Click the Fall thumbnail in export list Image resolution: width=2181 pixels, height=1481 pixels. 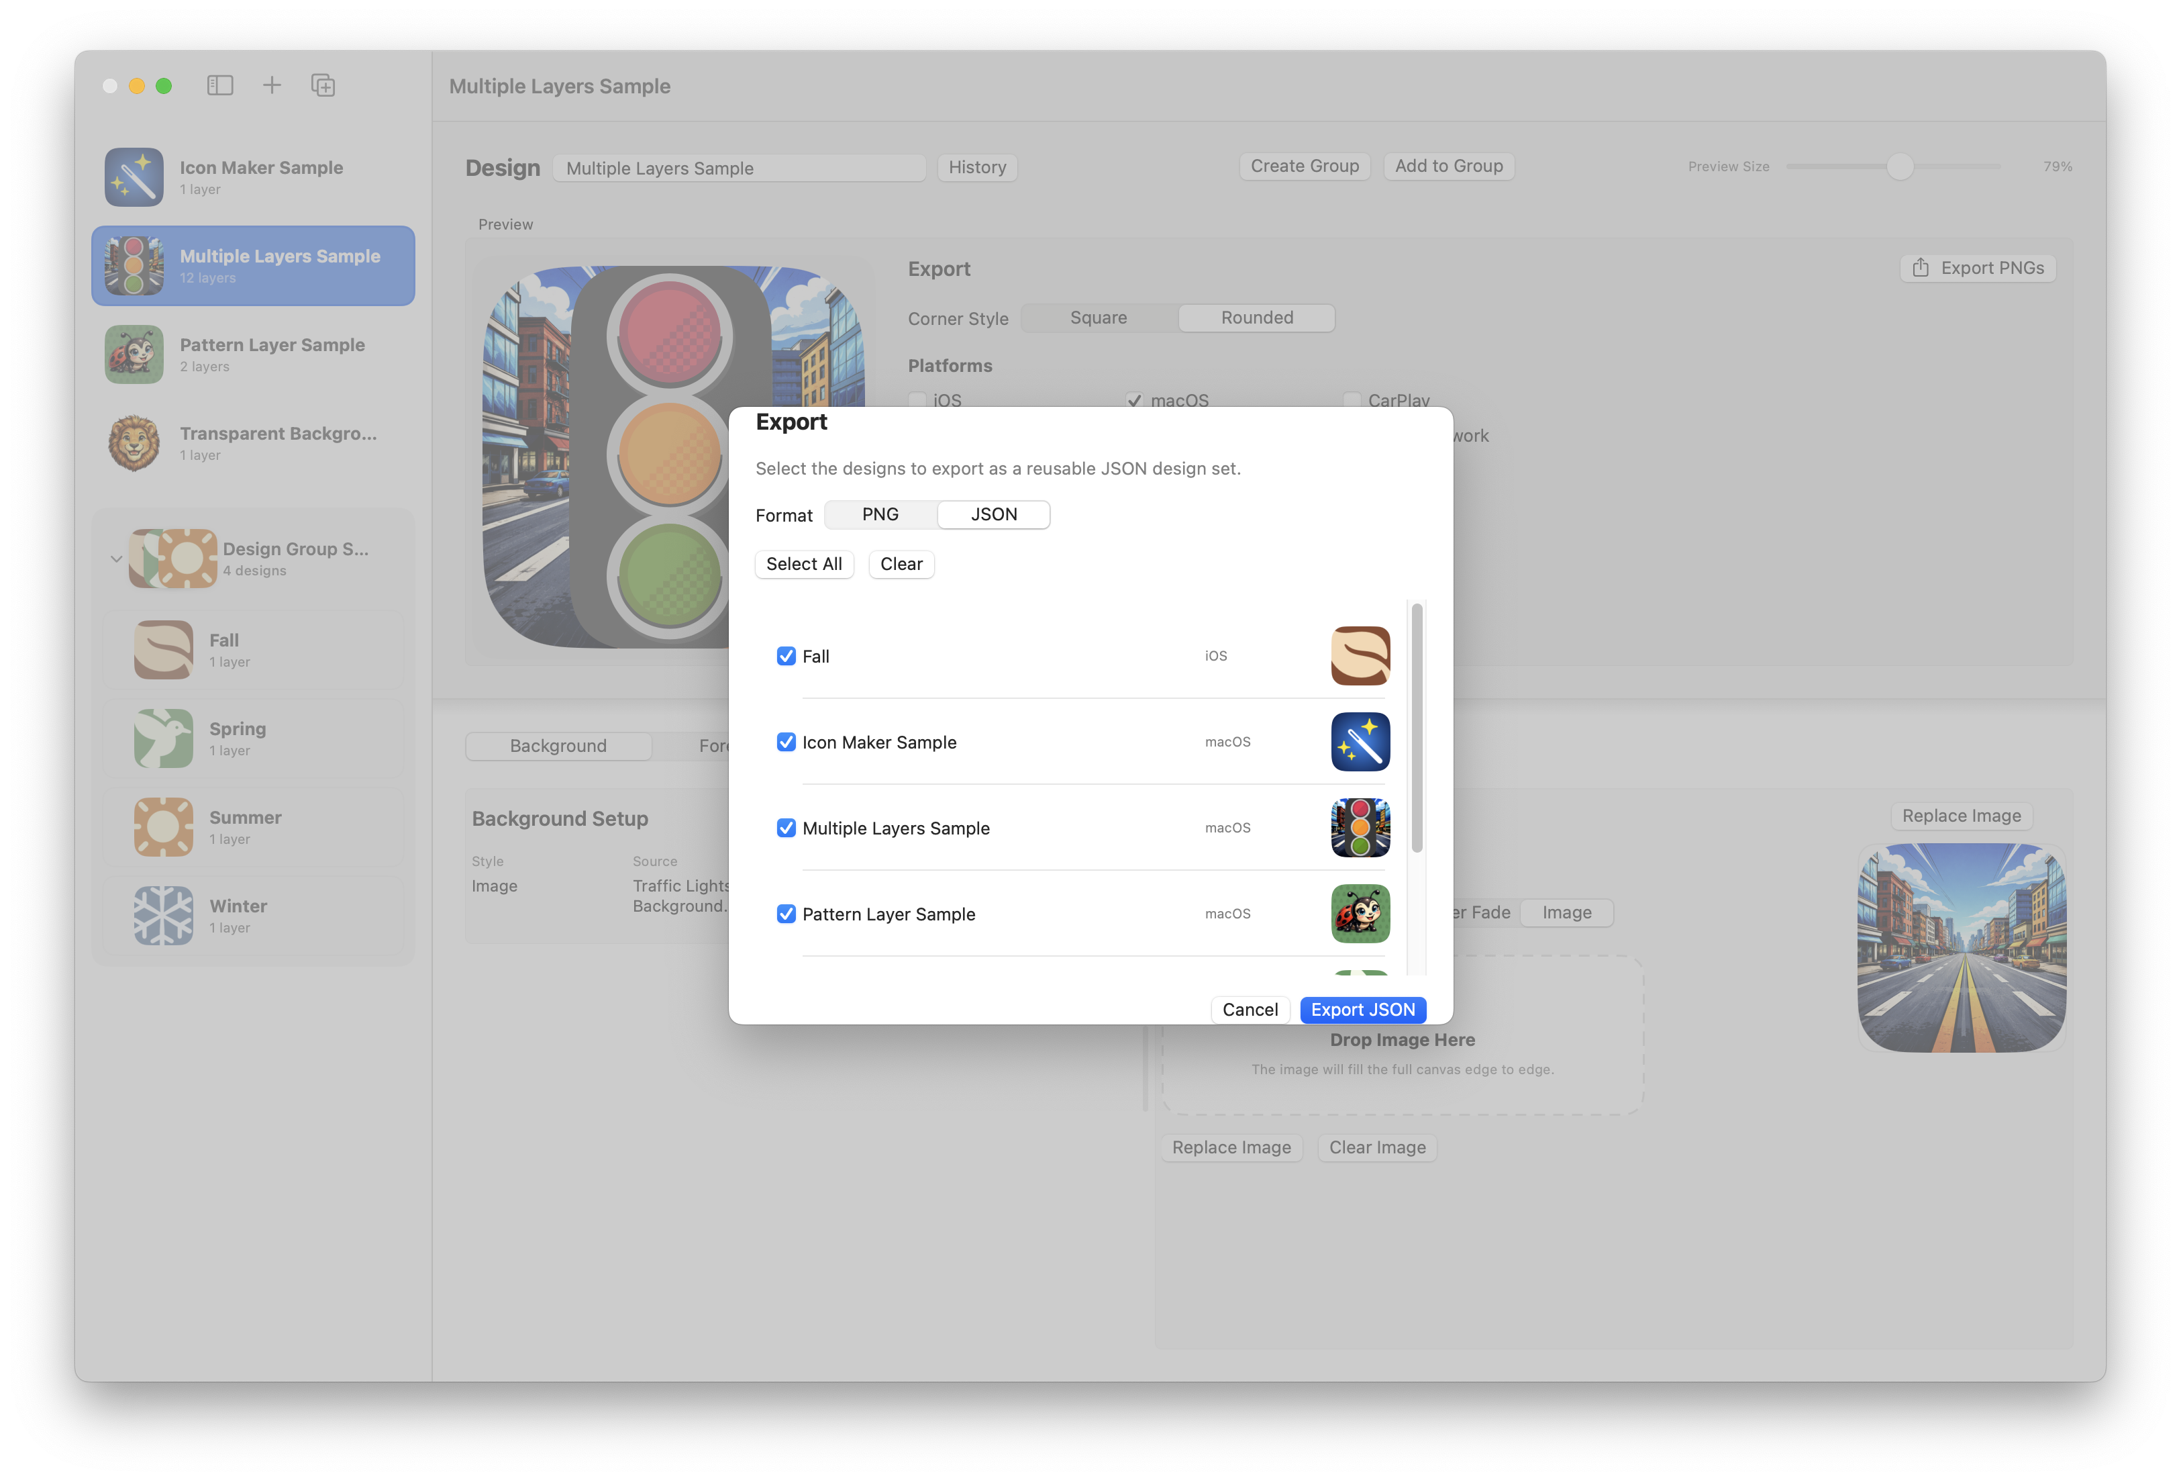point(1360,655)
